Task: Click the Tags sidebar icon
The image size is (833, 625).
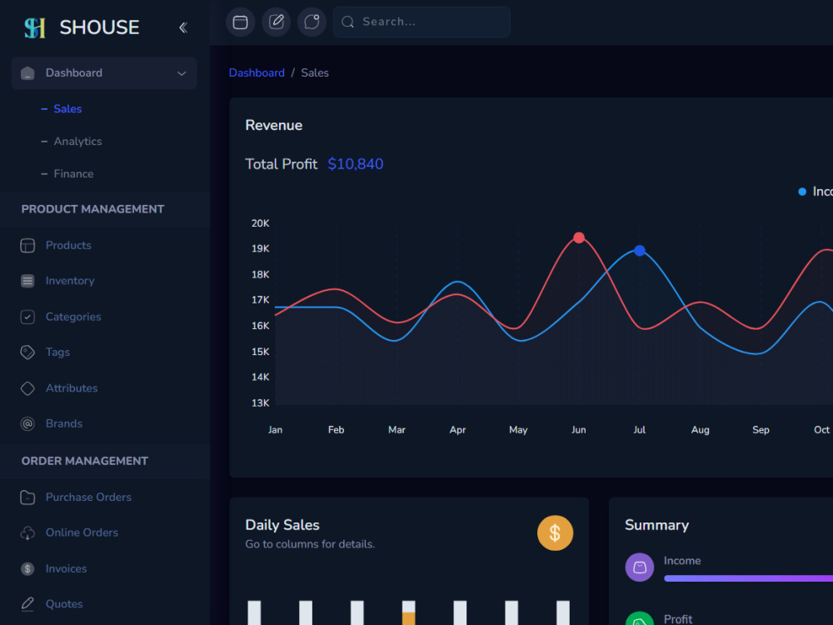Action: click(27, 352)
